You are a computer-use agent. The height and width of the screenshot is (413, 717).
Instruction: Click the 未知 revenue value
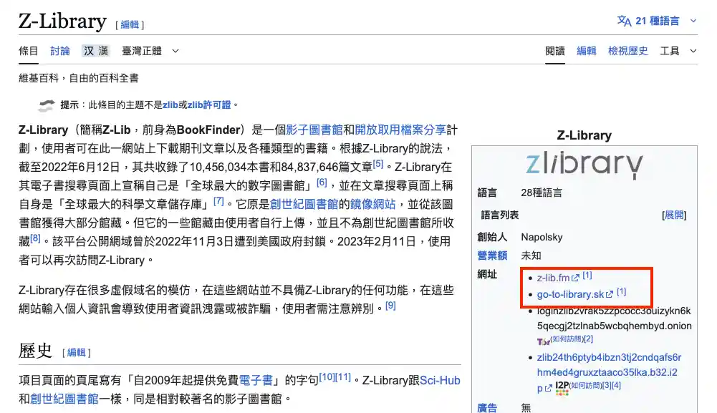pos(531,256)
